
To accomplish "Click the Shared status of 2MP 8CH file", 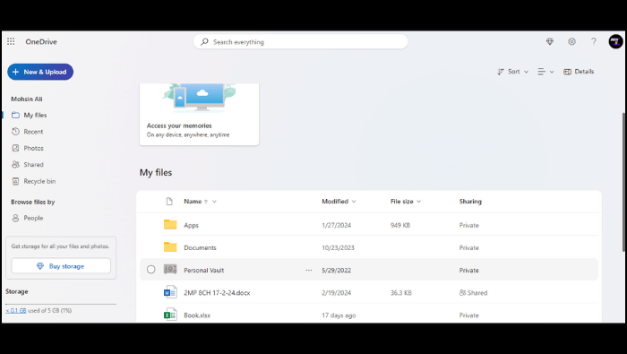I will pyautogui.click(x=474, y=293).
